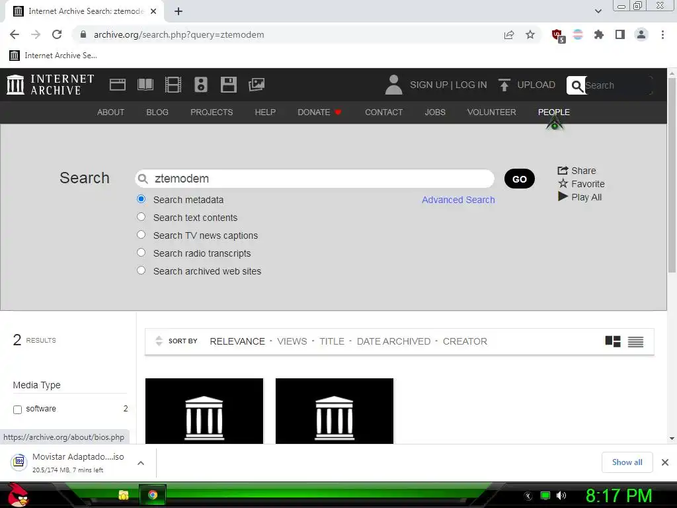Open the Extensions puzzle icon
677x508 pixels.
coord(599,34)
